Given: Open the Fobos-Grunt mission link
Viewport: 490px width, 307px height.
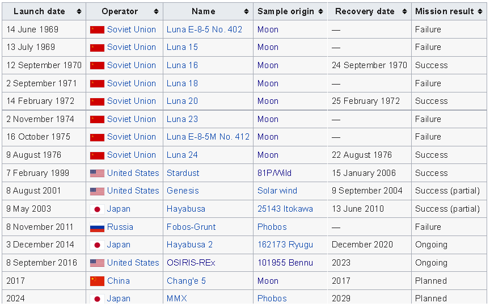Looking at the screenshot, I should click(x=191, y=226).
